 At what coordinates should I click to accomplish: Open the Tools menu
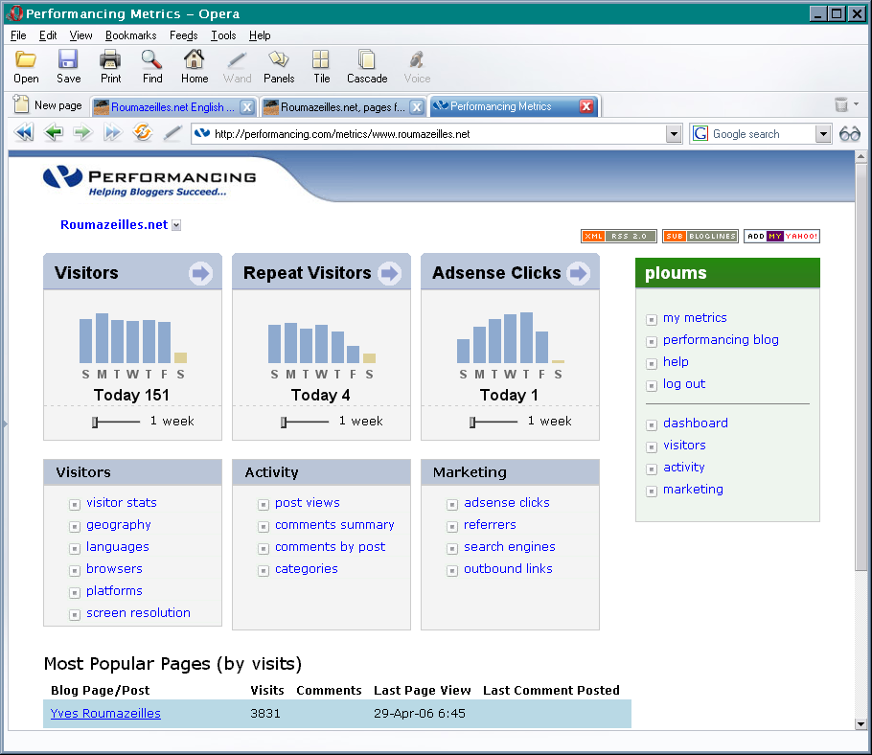pos(223,35)
